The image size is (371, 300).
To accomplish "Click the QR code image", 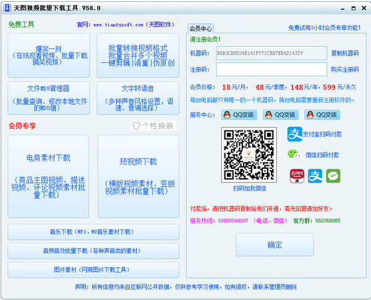I will tap(249, 155).
